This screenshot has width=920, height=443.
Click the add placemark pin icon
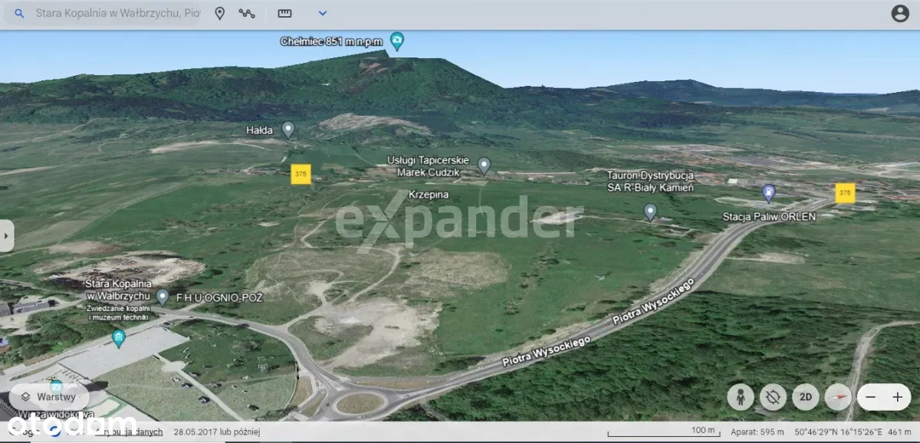[x=219, y=14]
